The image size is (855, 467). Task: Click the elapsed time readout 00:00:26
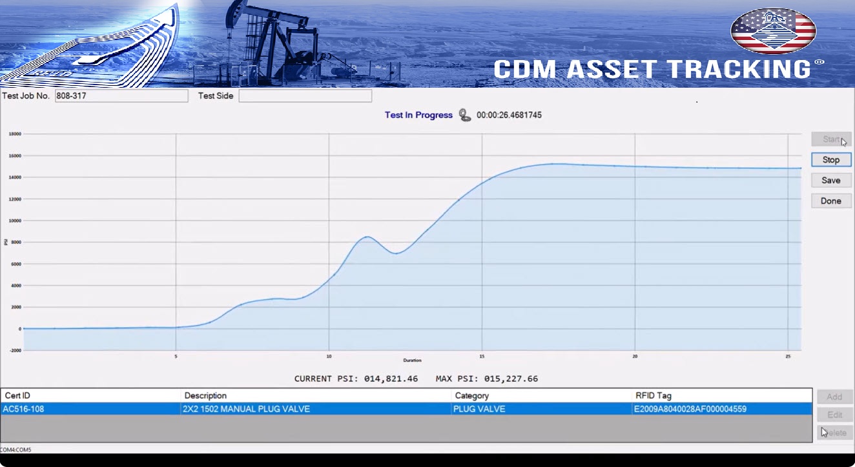(509, 115)
